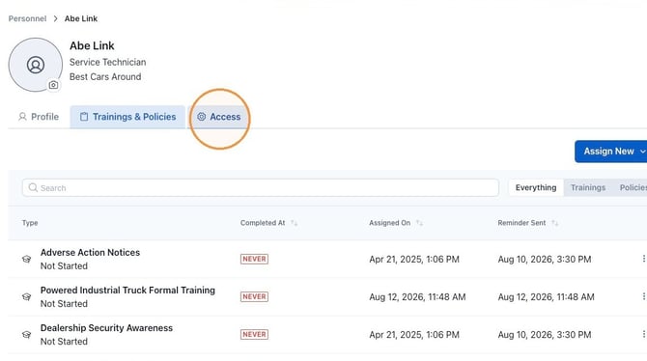This screenshot has height=361, width=647.
Task: Click the magnifier icon in search
Action: click(33, 187)
